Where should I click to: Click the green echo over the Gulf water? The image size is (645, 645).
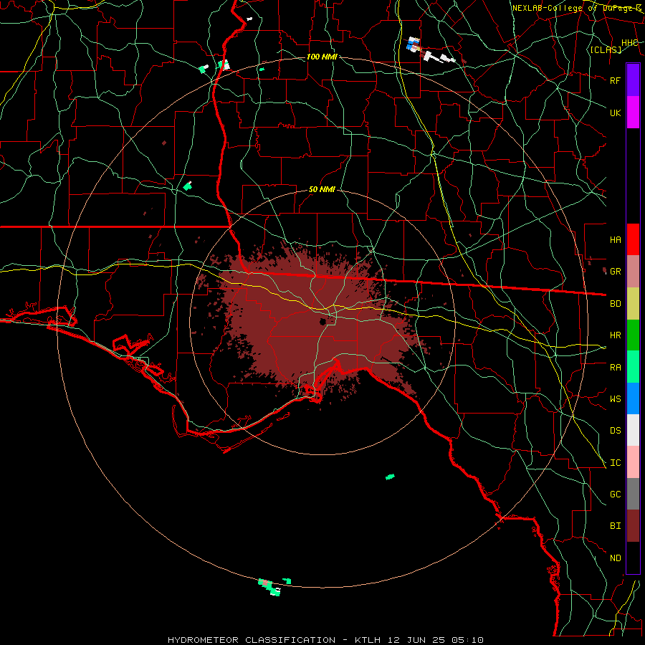[390, 477]
